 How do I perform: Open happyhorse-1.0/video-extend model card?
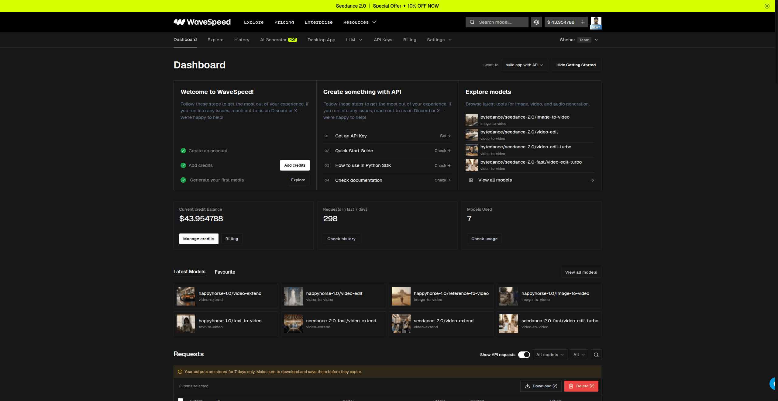tap(226, 296)
